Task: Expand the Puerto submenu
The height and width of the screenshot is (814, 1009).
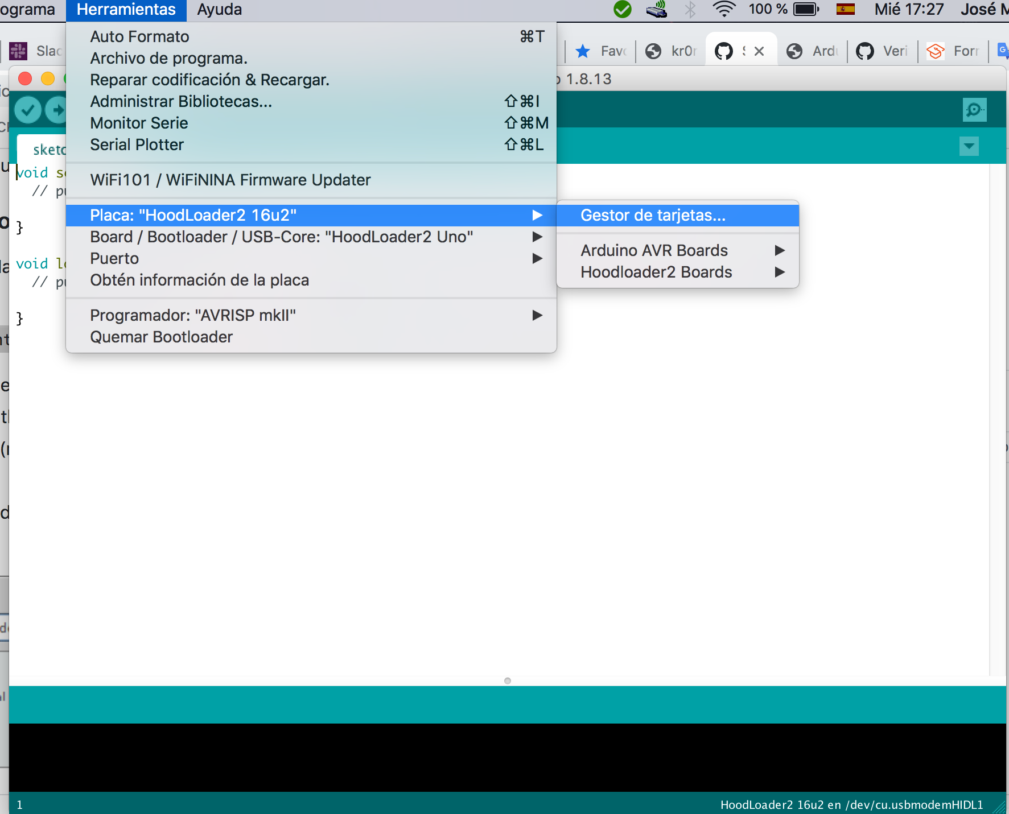Action: pos(311,258)
